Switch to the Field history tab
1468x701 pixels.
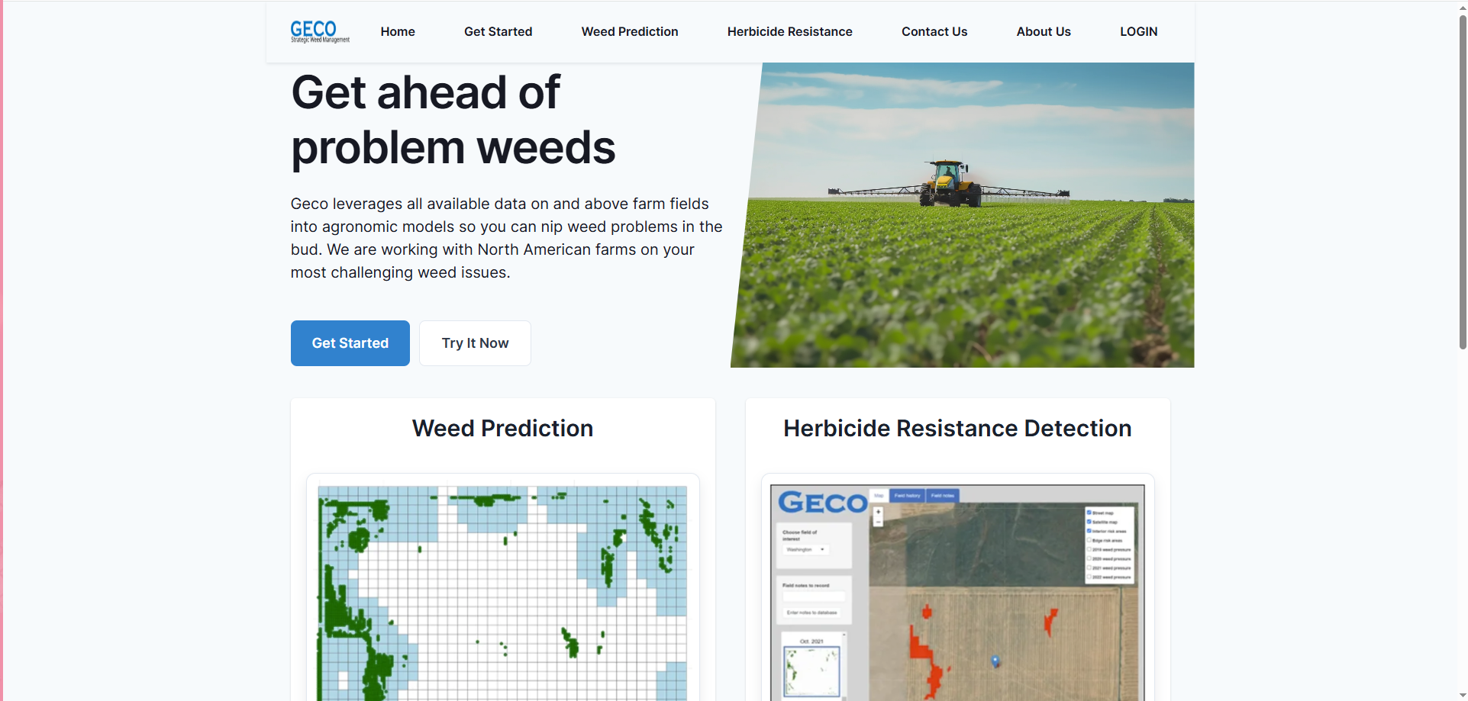pos(907,496)
